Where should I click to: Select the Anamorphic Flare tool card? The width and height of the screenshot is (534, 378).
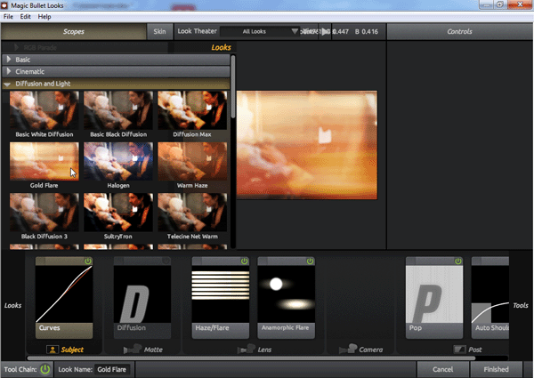[286, 298]
